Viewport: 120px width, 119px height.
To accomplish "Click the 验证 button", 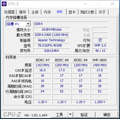I will point(84,114).
